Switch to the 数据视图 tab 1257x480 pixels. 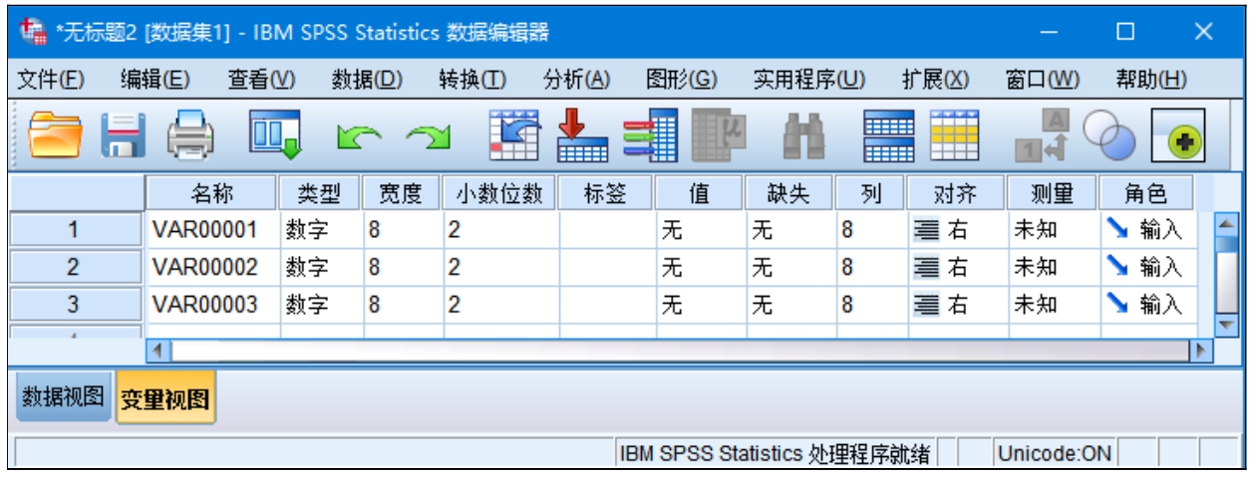click(63, 396)
